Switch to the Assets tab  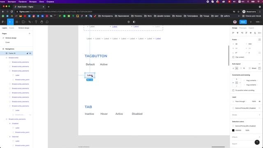click(x=12, y=28)
